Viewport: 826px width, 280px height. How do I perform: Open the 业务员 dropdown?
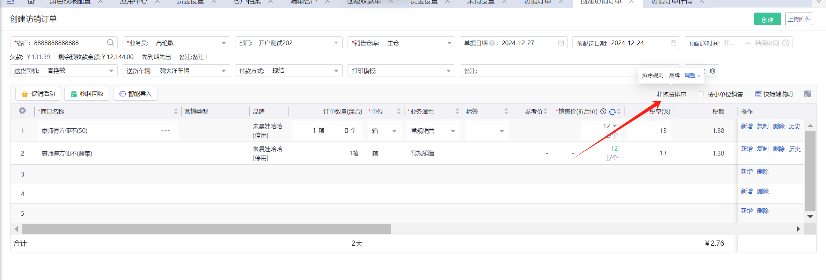[x=224, y=43]
